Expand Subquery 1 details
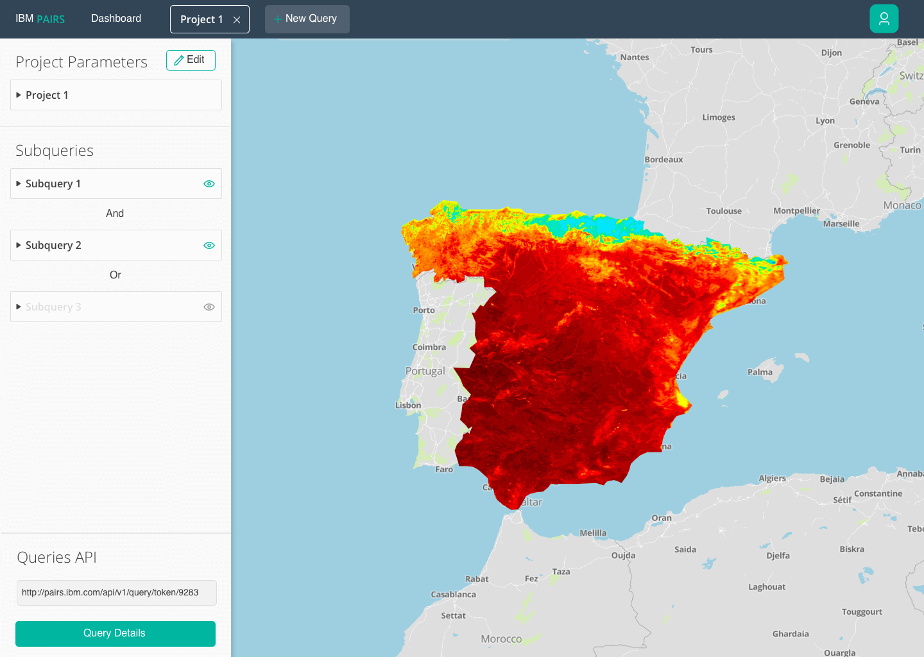 [20, 183]
